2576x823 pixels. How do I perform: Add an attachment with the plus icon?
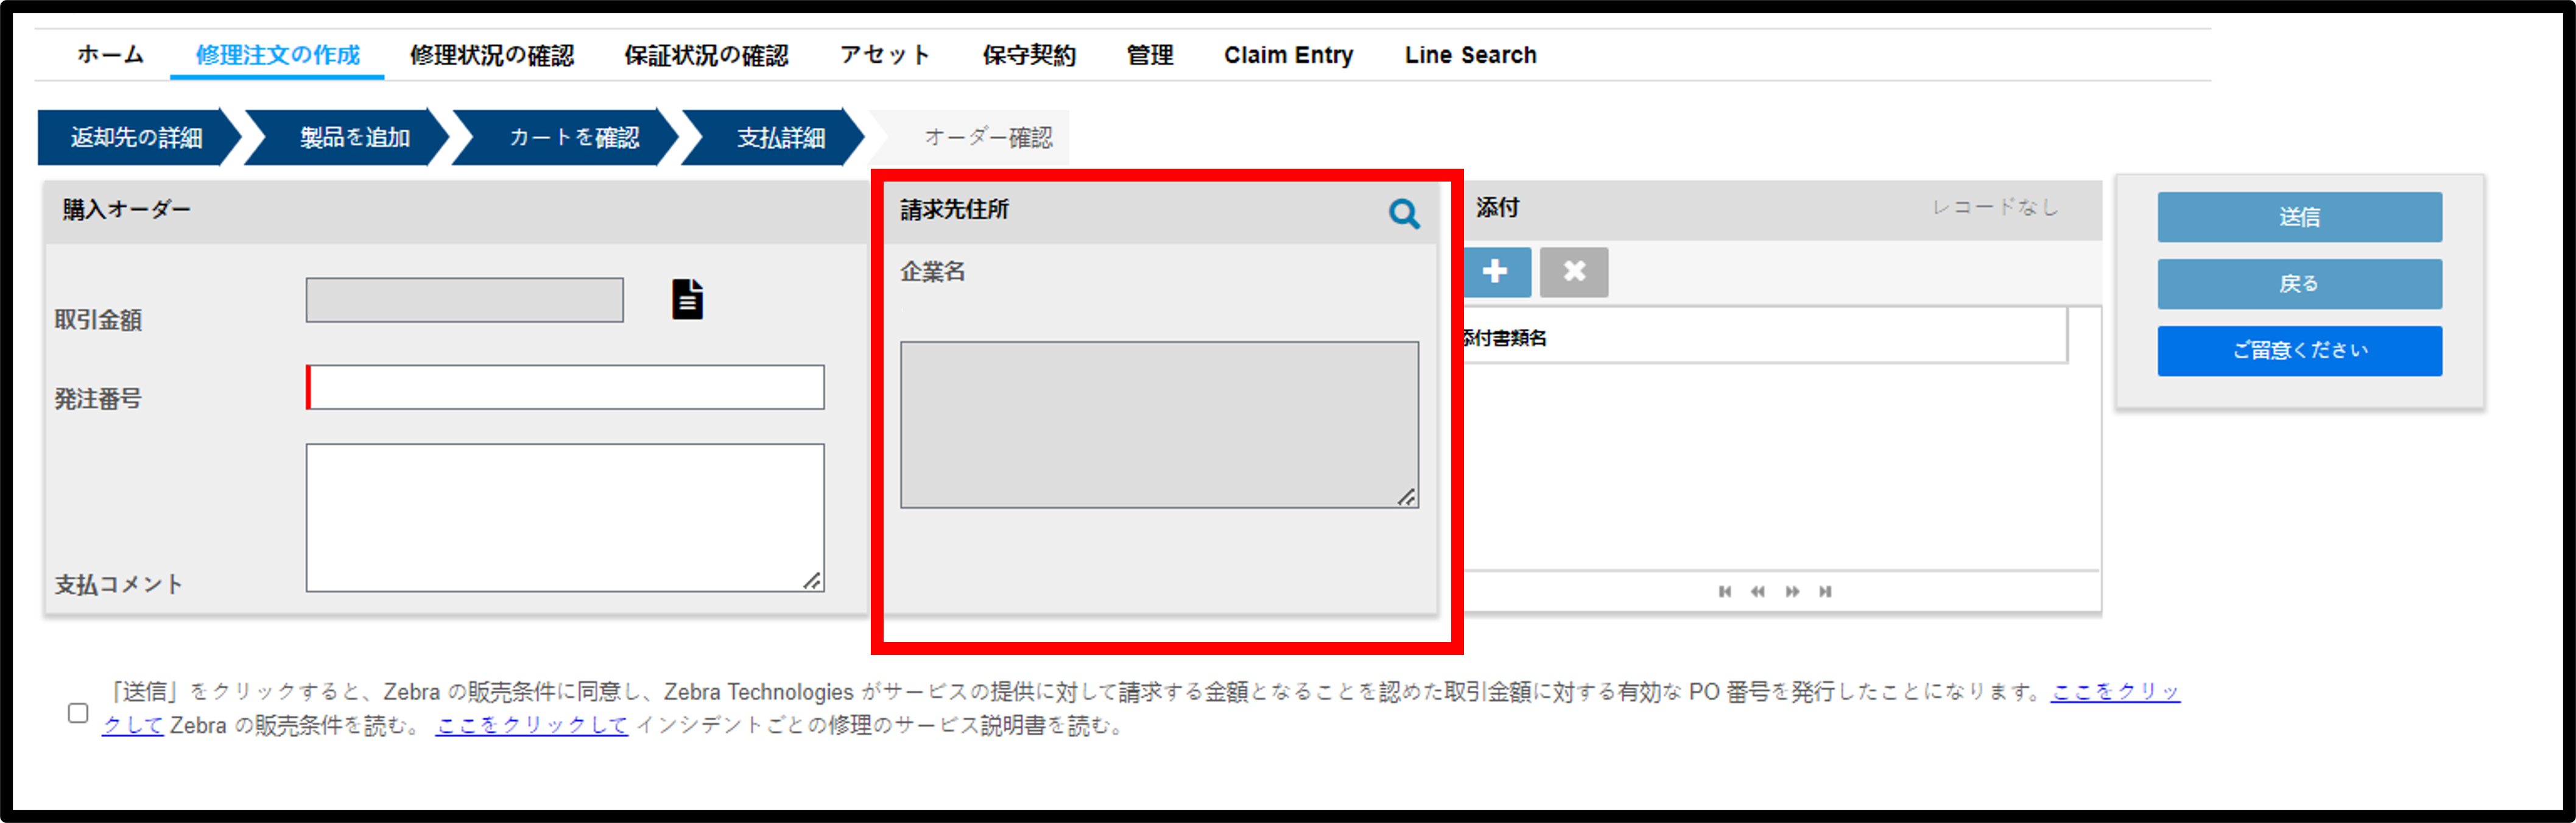point(1496,272)
